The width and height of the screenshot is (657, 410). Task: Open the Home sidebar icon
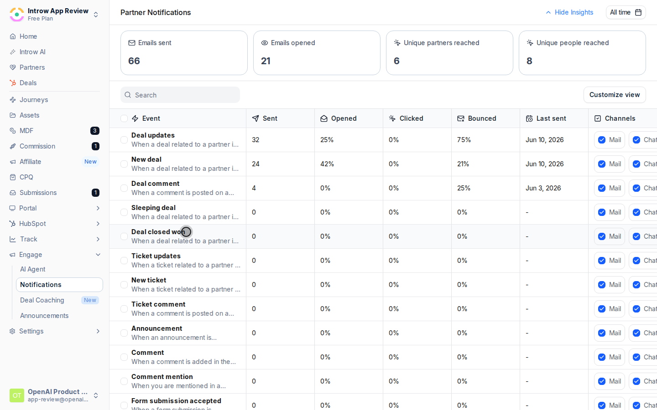[x=13, y=36]
